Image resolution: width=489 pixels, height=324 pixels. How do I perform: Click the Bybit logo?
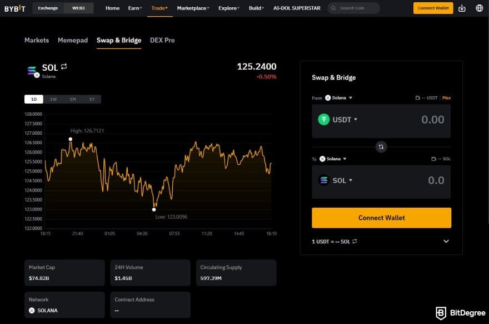pos(14,8)
